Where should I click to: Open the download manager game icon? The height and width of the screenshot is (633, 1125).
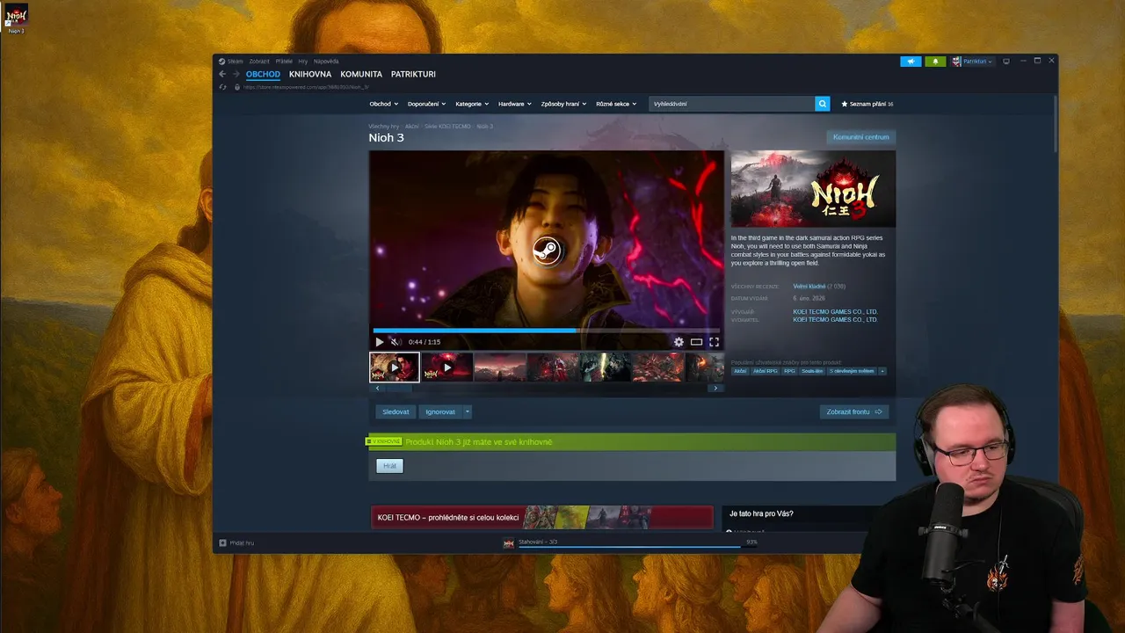click(508, 543)
